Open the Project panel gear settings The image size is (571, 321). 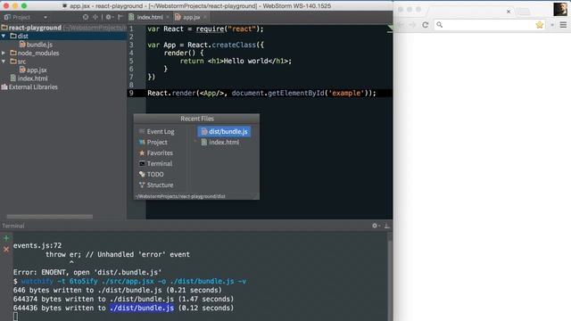[x=109, y=17]
